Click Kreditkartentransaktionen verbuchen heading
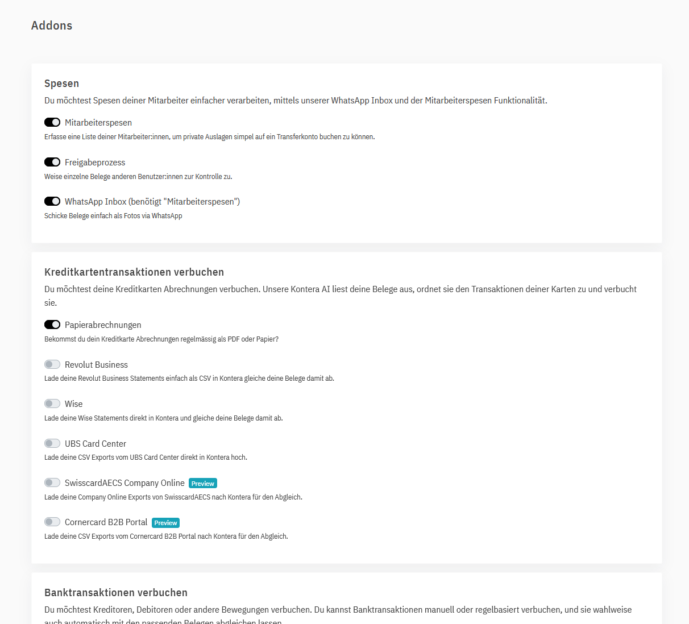 134,272
